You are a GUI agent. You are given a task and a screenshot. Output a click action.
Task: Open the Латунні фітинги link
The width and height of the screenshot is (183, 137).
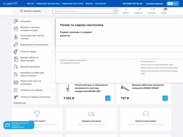[148, 62]
